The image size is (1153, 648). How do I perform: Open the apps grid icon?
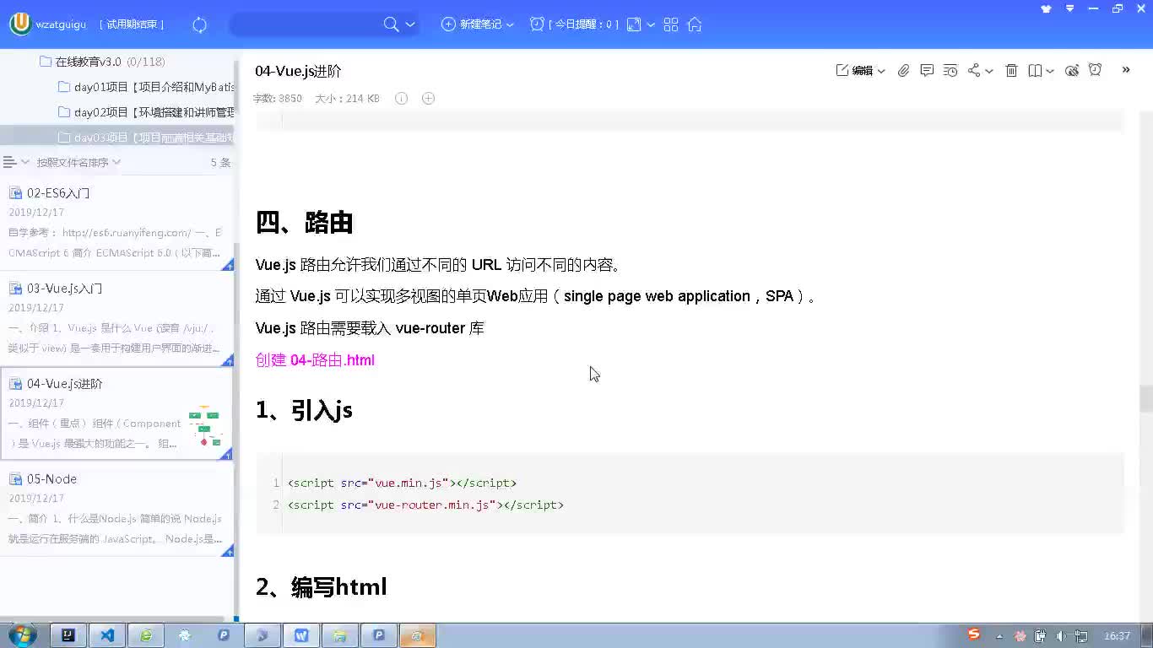(x=671, y=24)
